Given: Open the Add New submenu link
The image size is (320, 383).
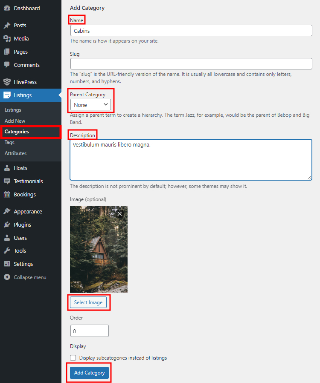Looking at the screenshot, I should point(15,121).
